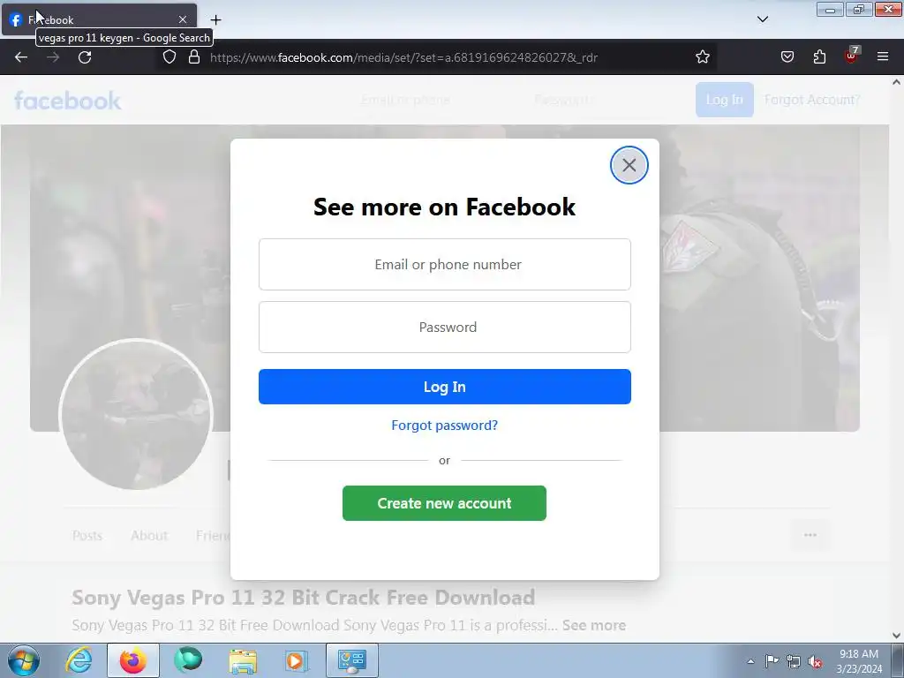
Task: Click the browser forward arrow
Action: 53,57
